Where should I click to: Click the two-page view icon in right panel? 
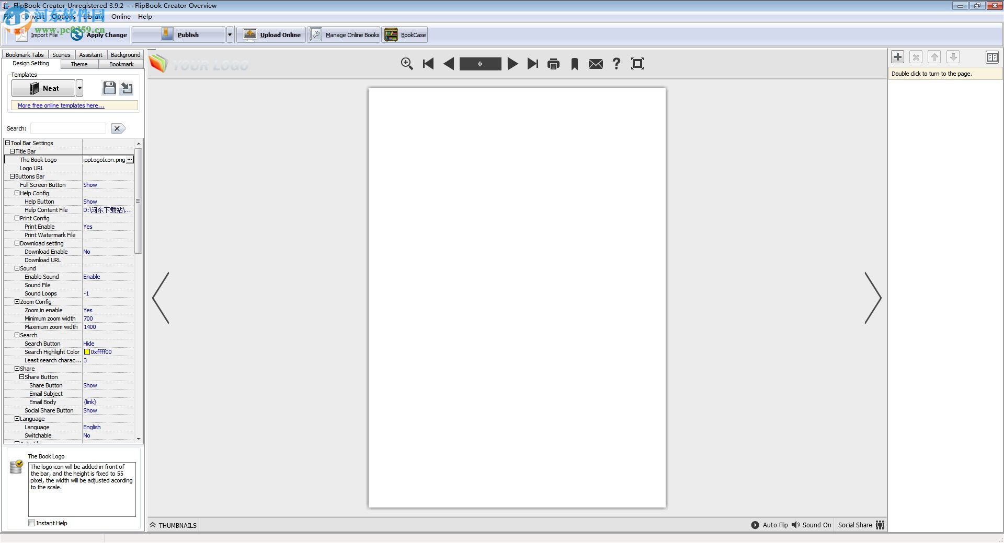click(x=992, y=57)
